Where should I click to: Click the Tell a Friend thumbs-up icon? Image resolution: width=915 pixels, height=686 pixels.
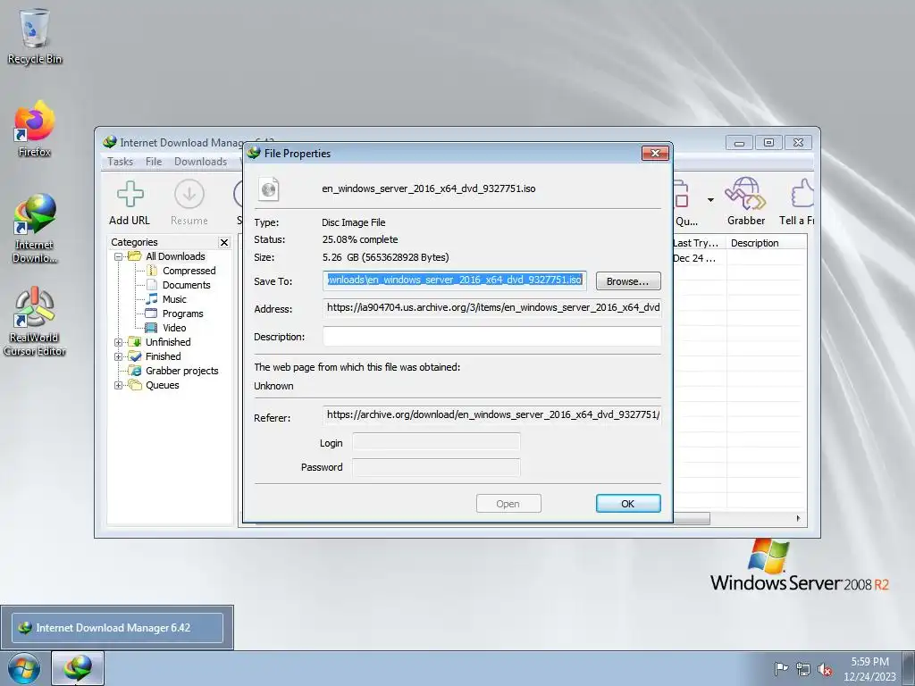[x=802, y=194]
